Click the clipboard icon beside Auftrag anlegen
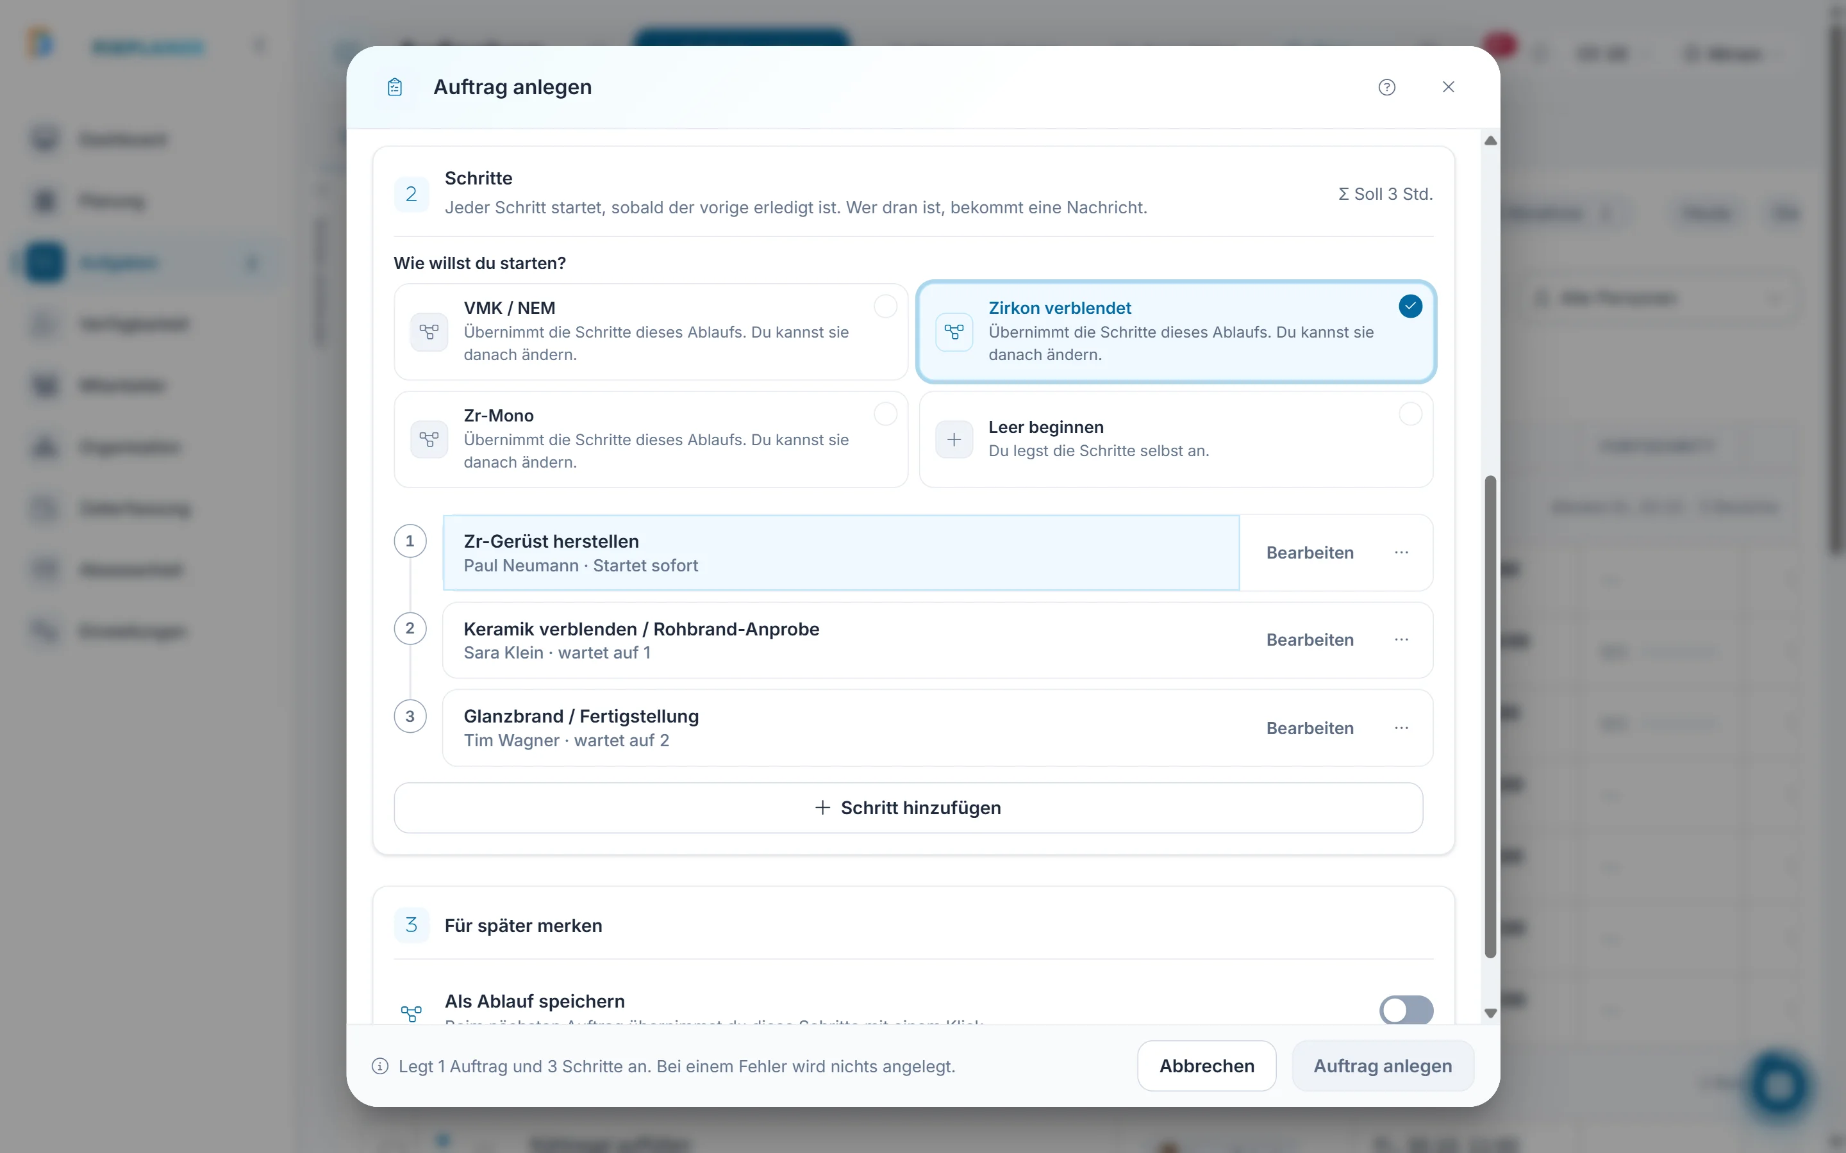Screen dimensions: 1846x1153 pyautogui.click(x=395, y=87)
